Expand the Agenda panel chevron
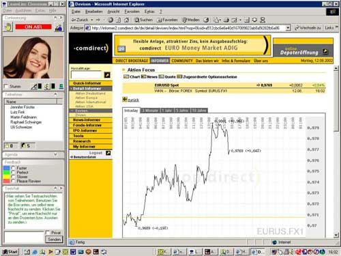The height and width of the screenshot is (256, 341). [55, 154]
